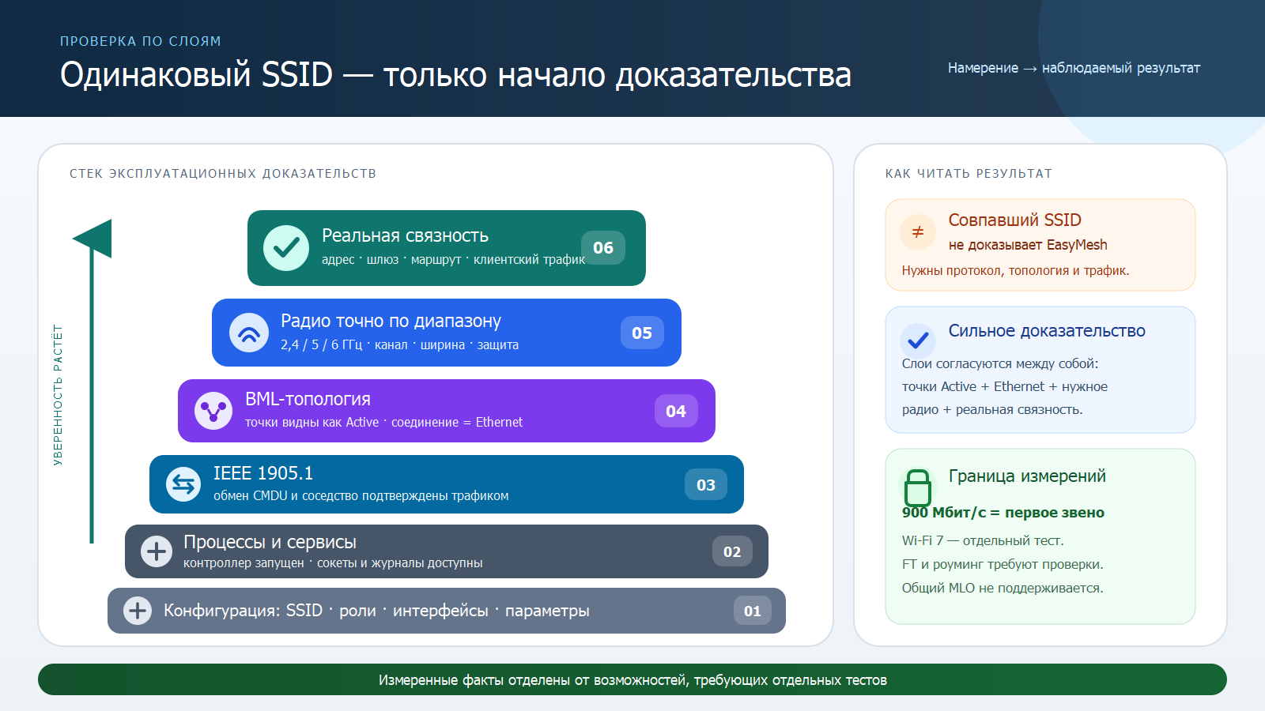This screenshot has height=711, width=1265.
Task: Click the upward arrow of Уверенность растёт
Action: pyautogui.click(x=93, y=381)
